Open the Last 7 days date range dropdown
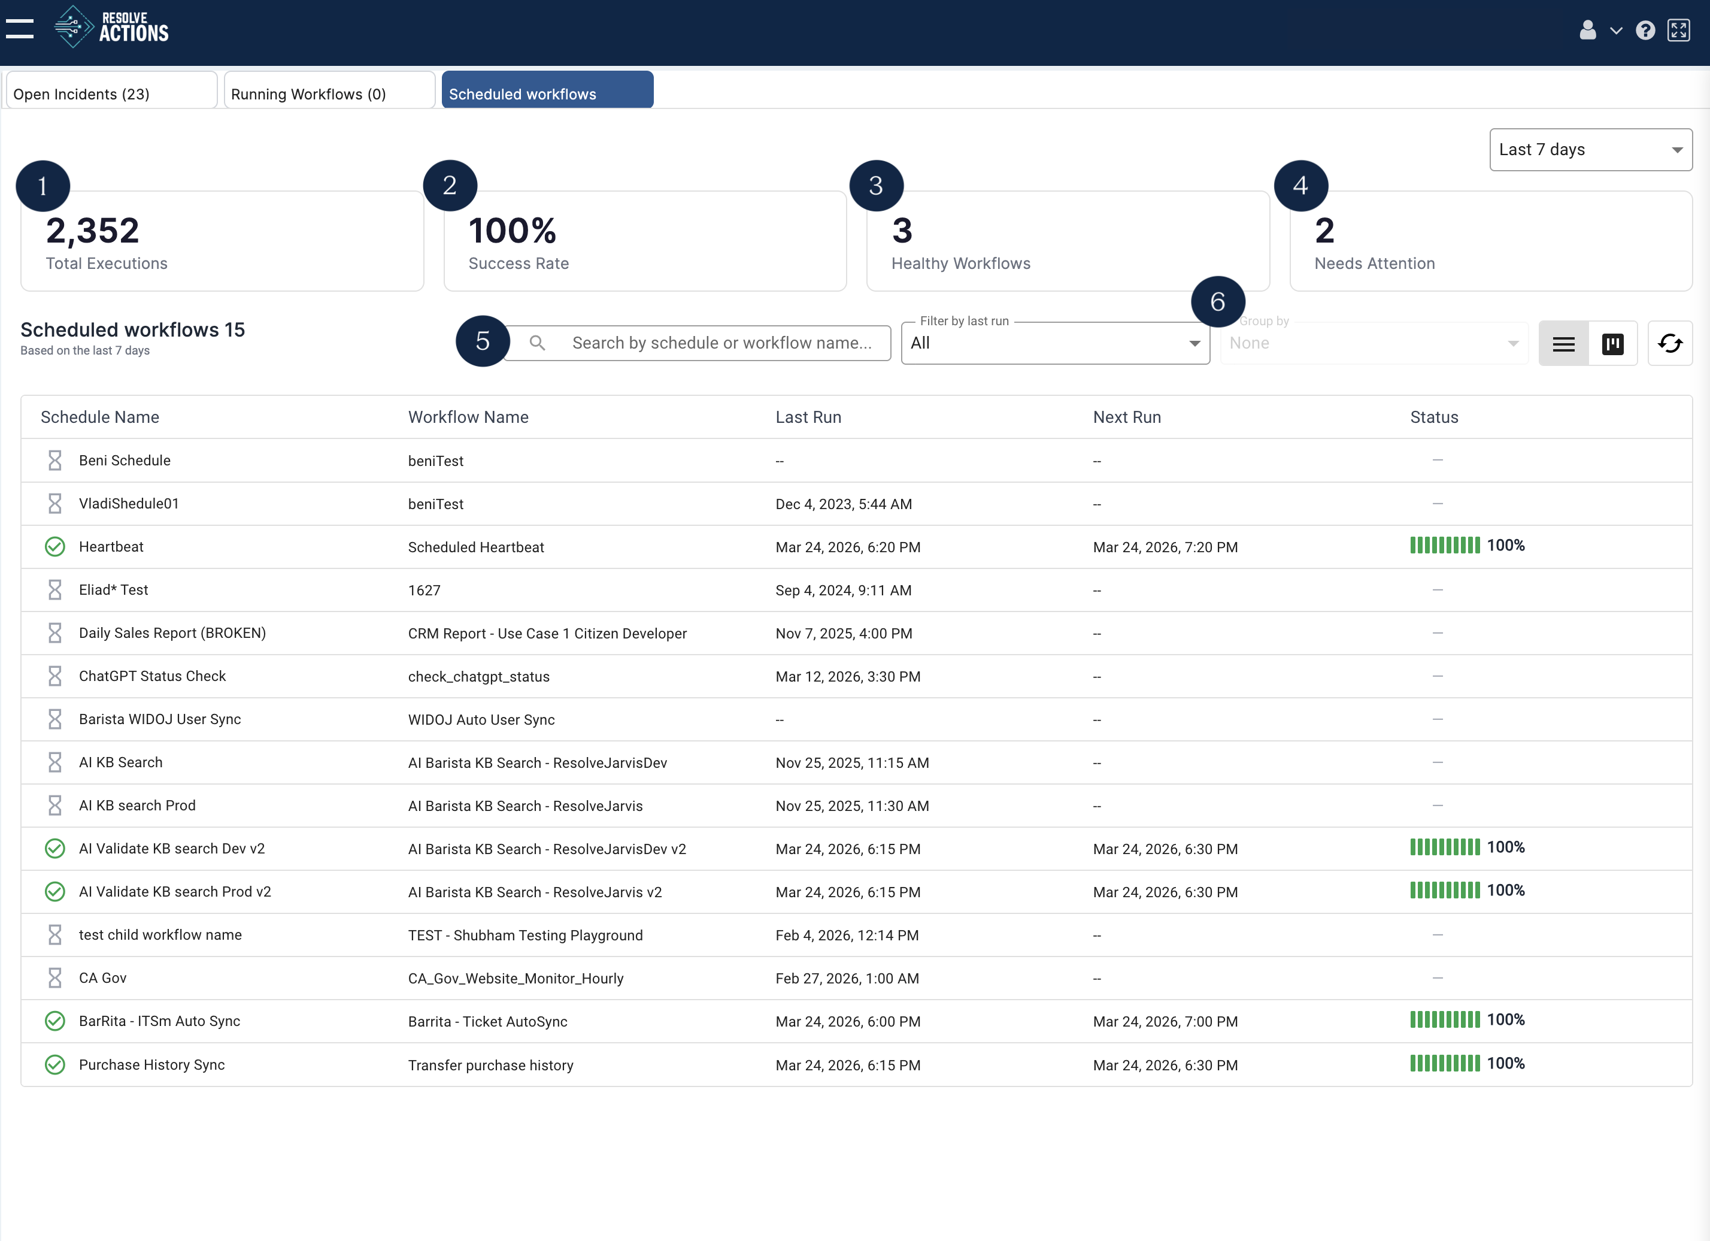 click(x=1590, y=149)
